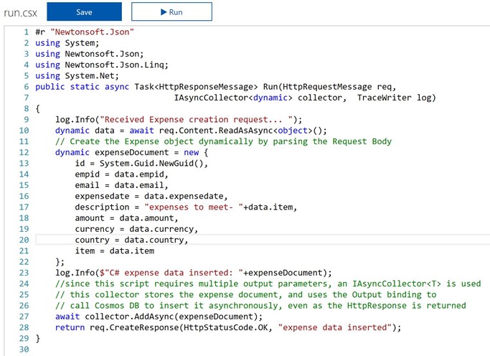
Task: Click line number 12 in the gutter
Action: click(x=24, y=152)
